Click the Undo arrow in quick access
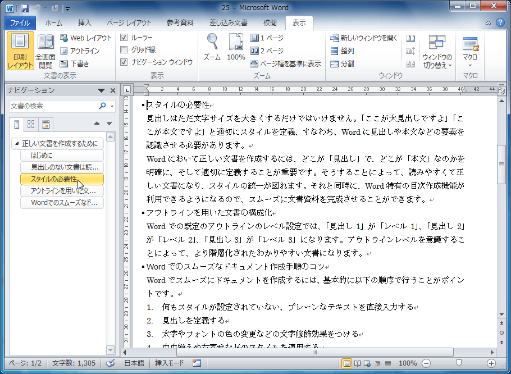Screen dimensions: 511x374 (x=36, y=8)
